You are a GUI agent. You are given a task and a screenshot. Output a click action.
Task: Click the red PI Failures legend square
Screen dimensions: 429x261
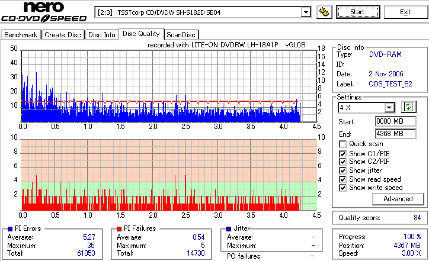(119, 229)
